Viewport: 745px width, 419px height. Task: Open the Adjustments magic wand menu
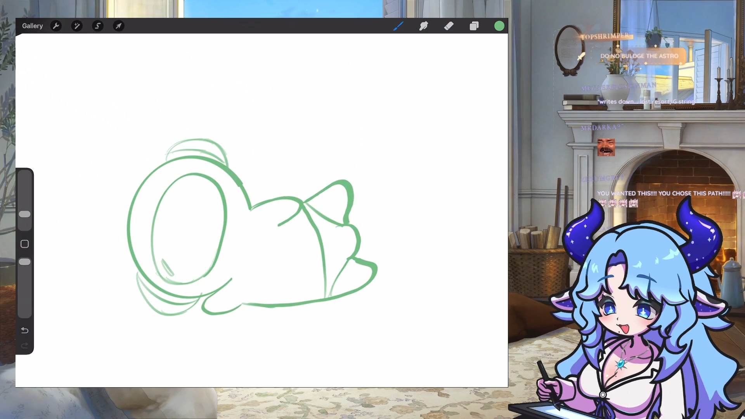coord(77,26)
